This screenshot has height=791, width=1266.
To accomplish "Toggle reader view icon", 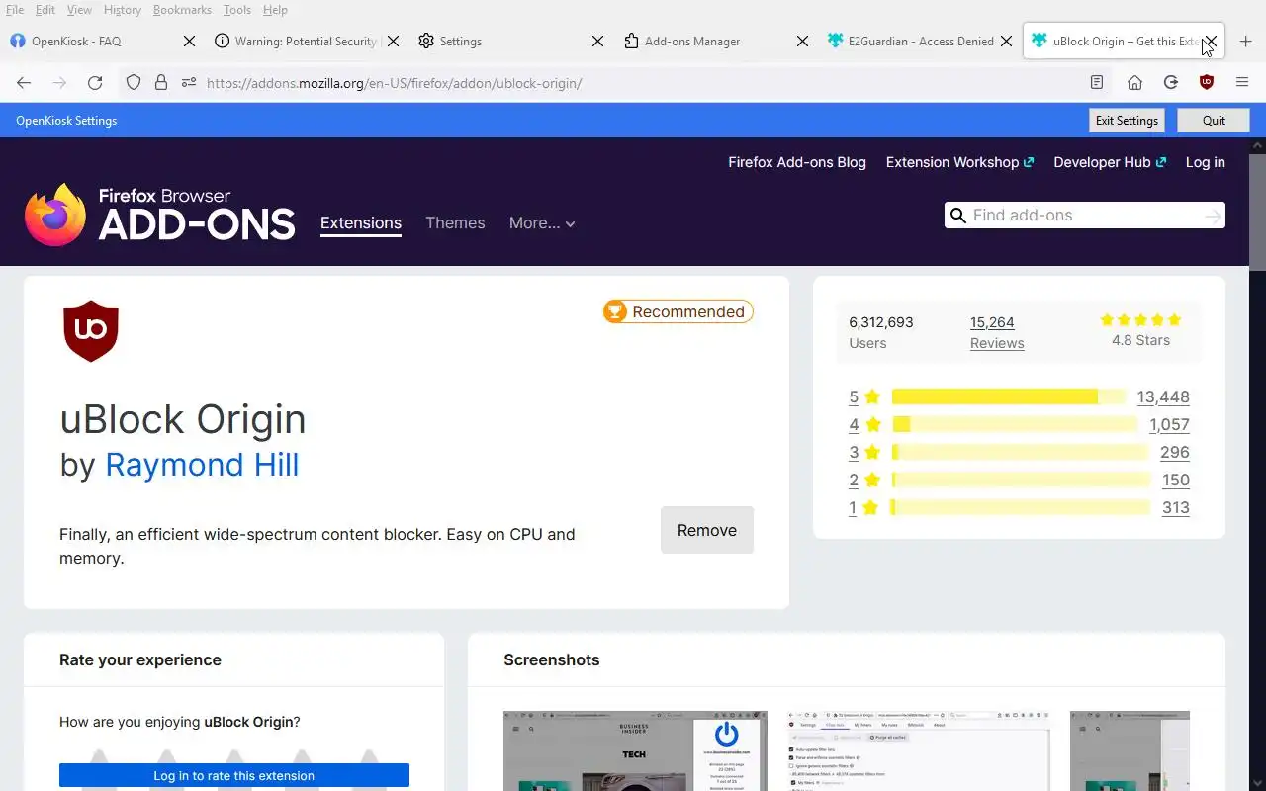I will point(1097,83).
